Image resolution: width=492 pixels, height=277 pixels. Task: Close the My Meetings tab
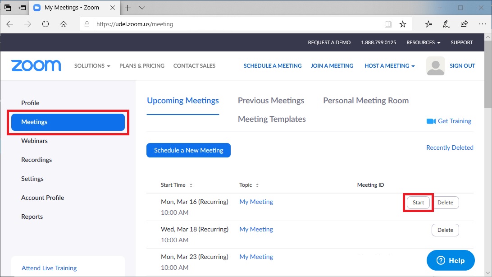point(113,8)
